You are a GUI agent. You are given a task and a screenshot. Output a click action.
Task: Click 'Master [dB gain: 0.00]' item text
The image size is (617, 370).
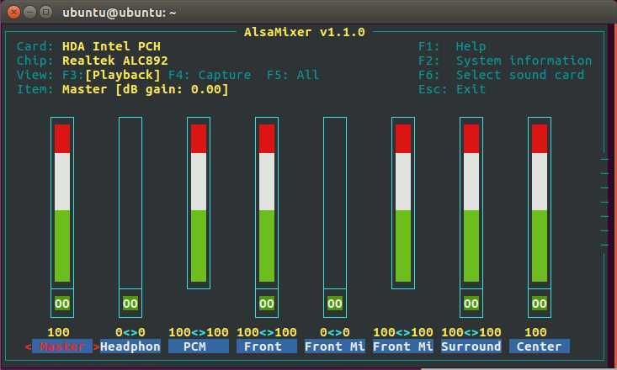145,89
